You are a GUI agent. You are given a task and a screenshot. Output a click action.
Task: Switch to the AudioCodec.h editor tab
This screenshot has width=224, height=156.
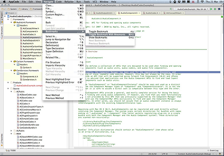click(x=152, y=13)
